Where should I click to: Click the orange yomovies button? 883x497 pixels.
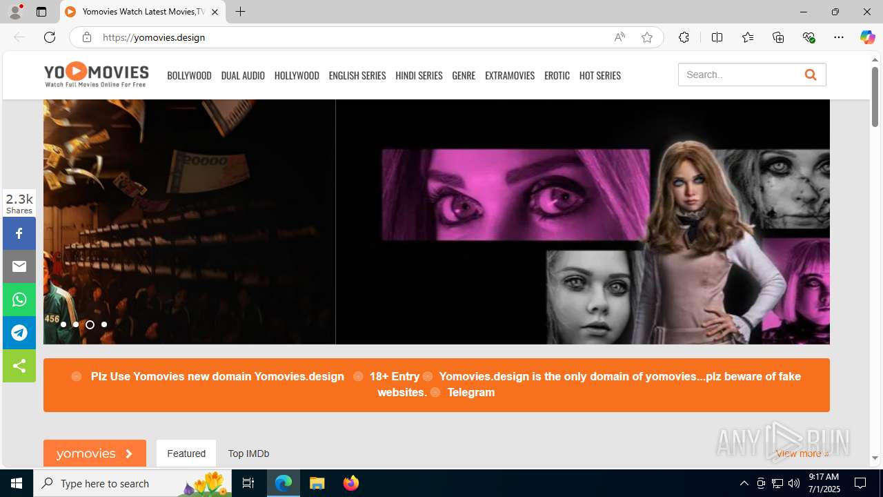[95, 454]
